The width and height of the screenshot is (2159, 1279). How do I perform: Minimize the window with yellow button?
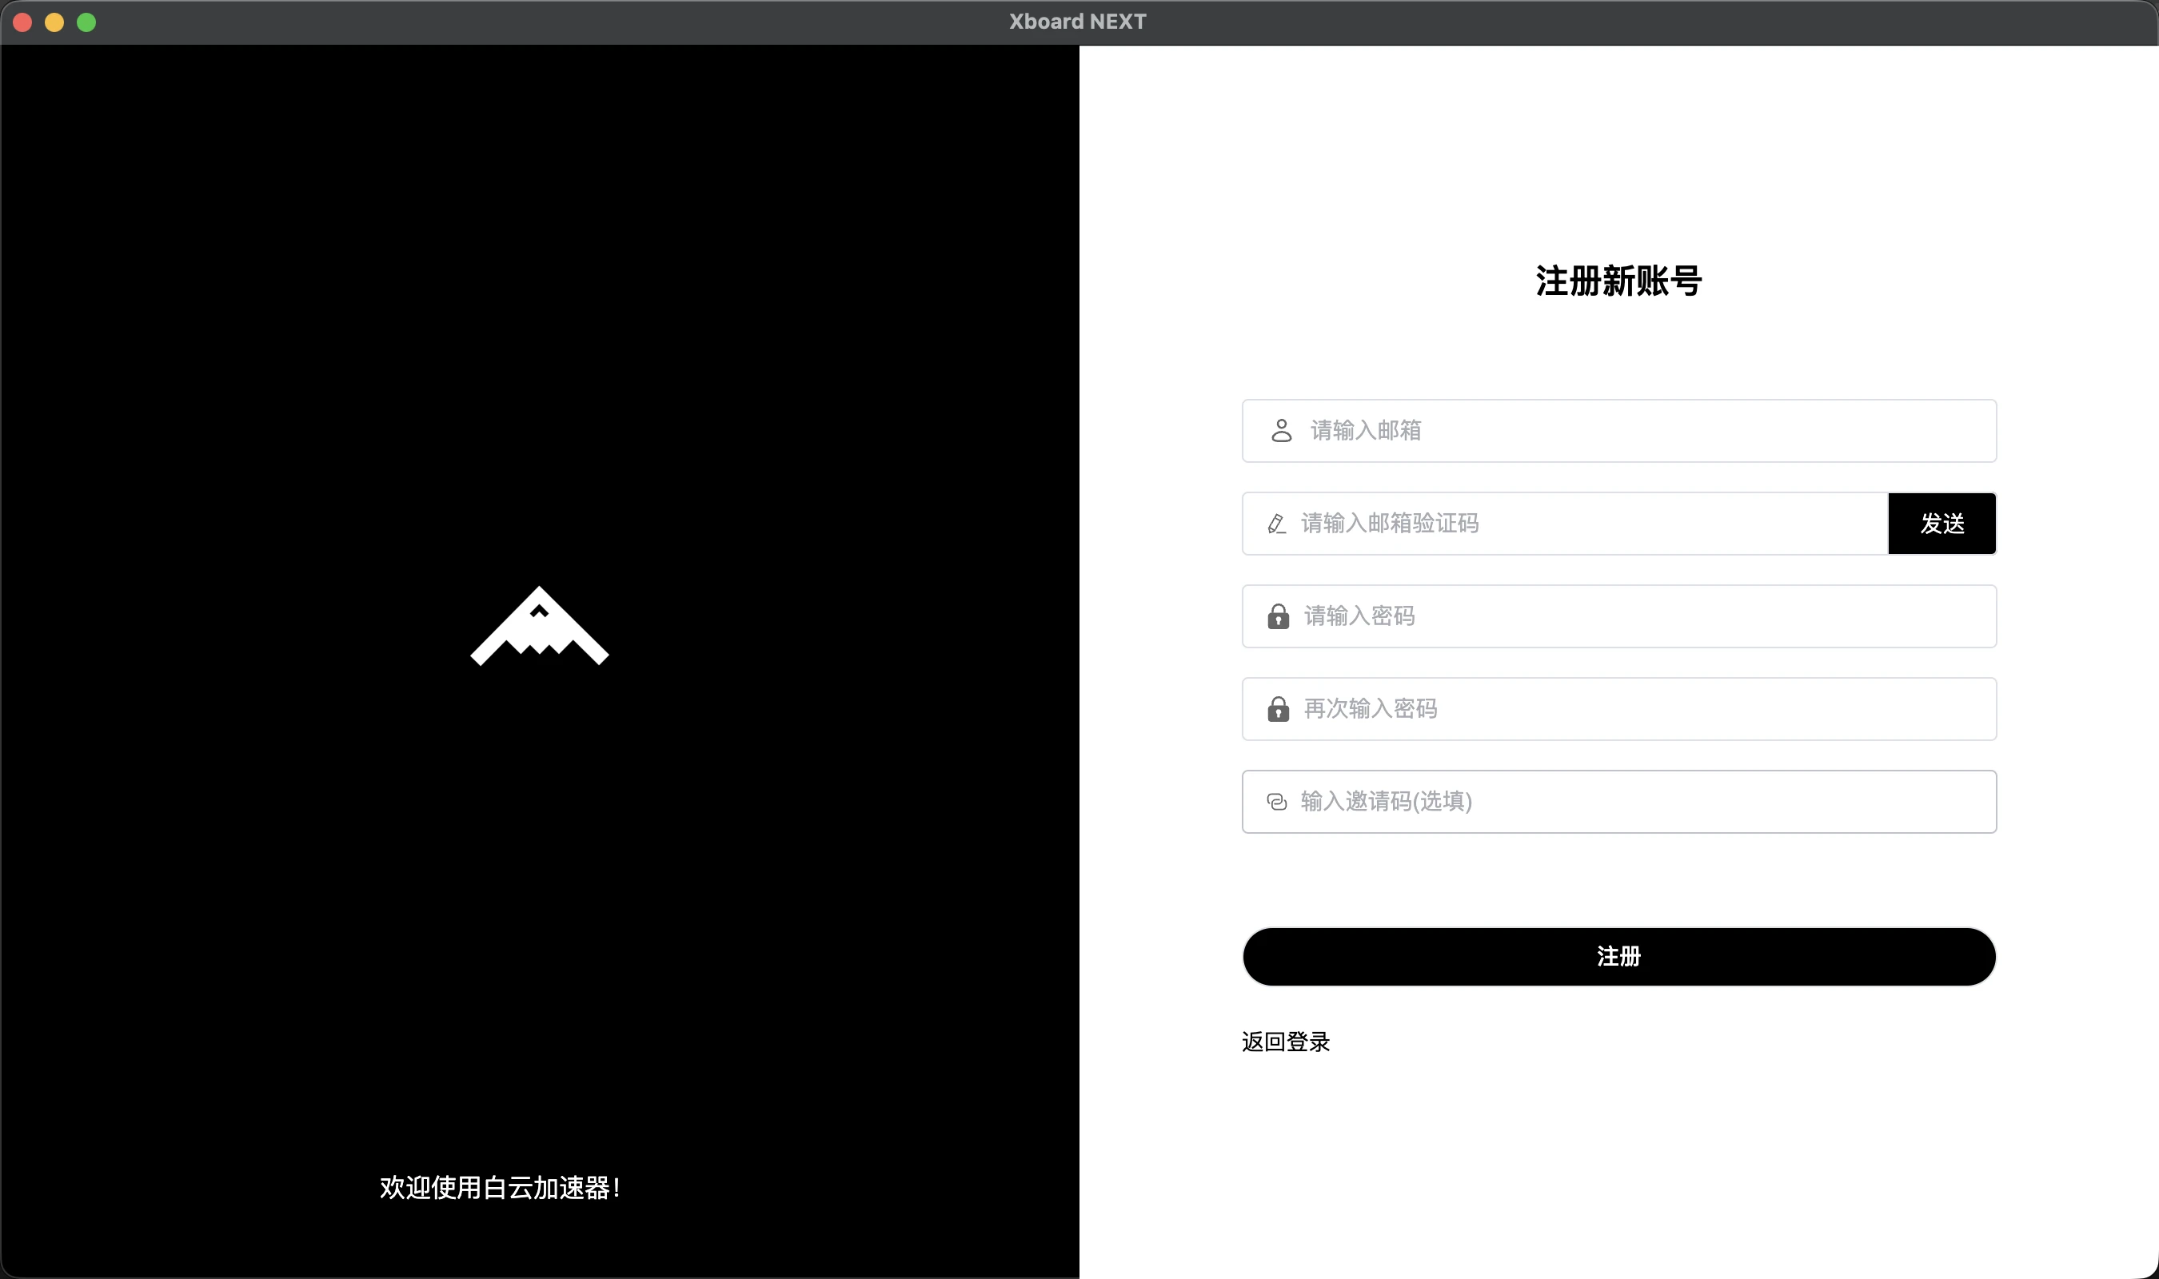click(x=54, y=22)
